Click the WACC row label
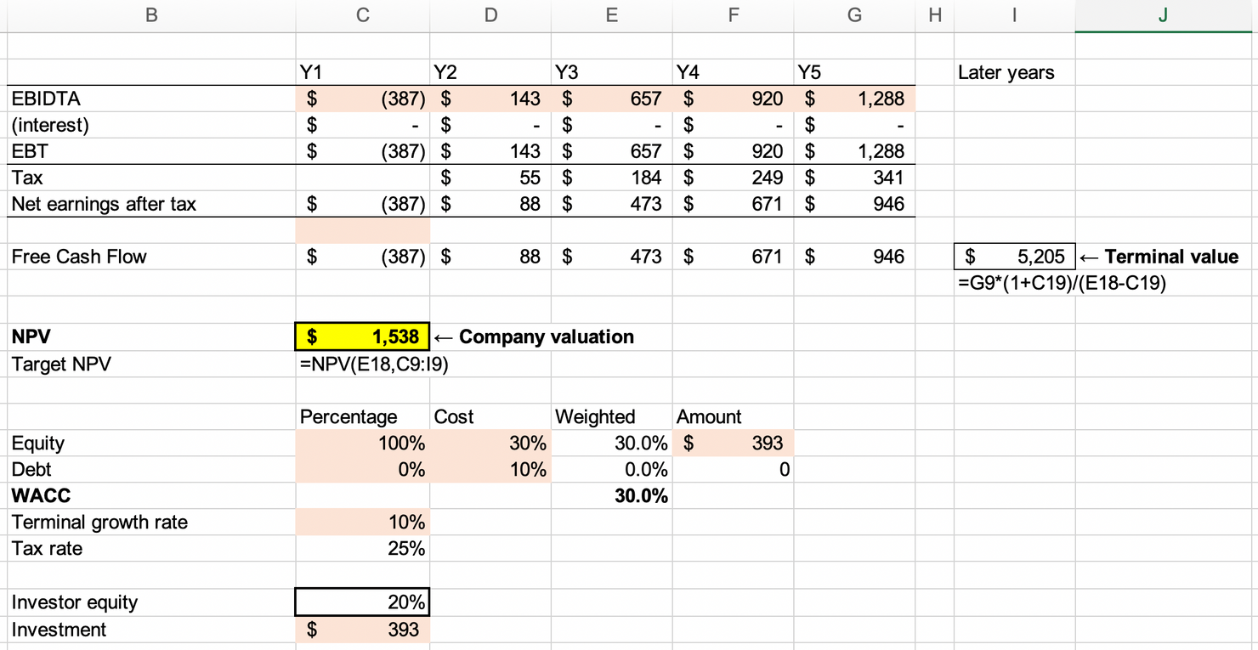The height and width of the screenshot is (650, 1258). click(41, 496)
